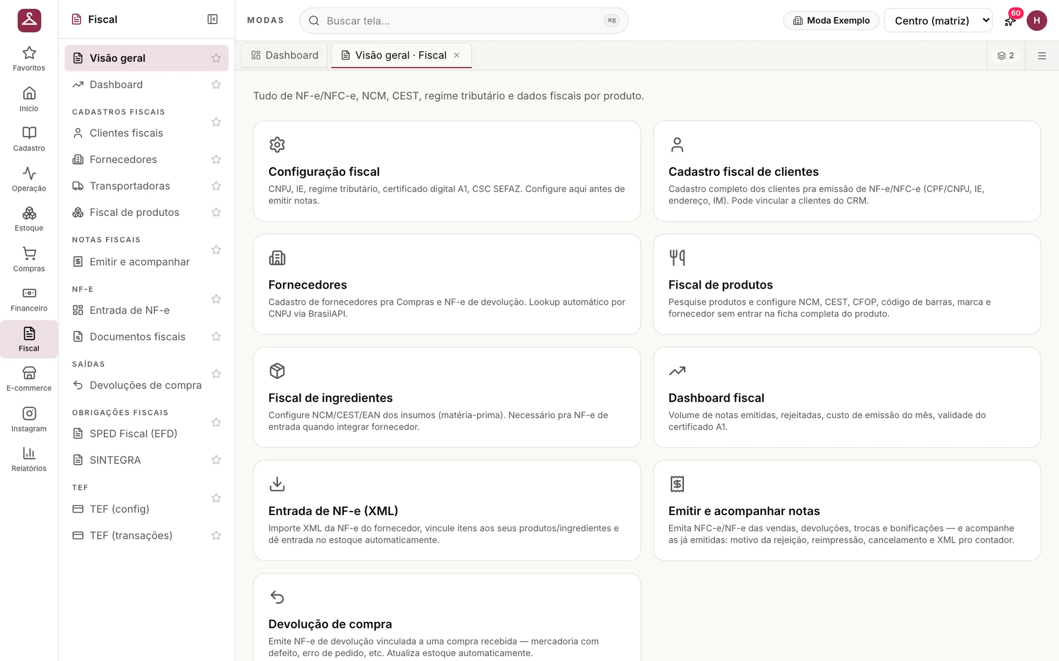Open Clientes fiscais in sidebar

coord(137,133)
